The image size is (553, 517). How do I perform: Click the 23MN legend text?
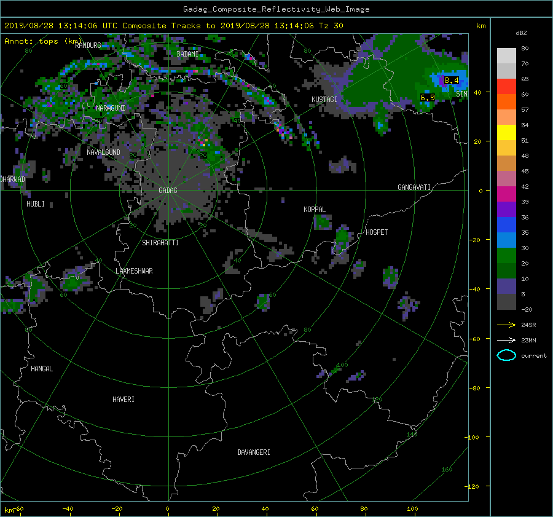click(x=528, y=340)
